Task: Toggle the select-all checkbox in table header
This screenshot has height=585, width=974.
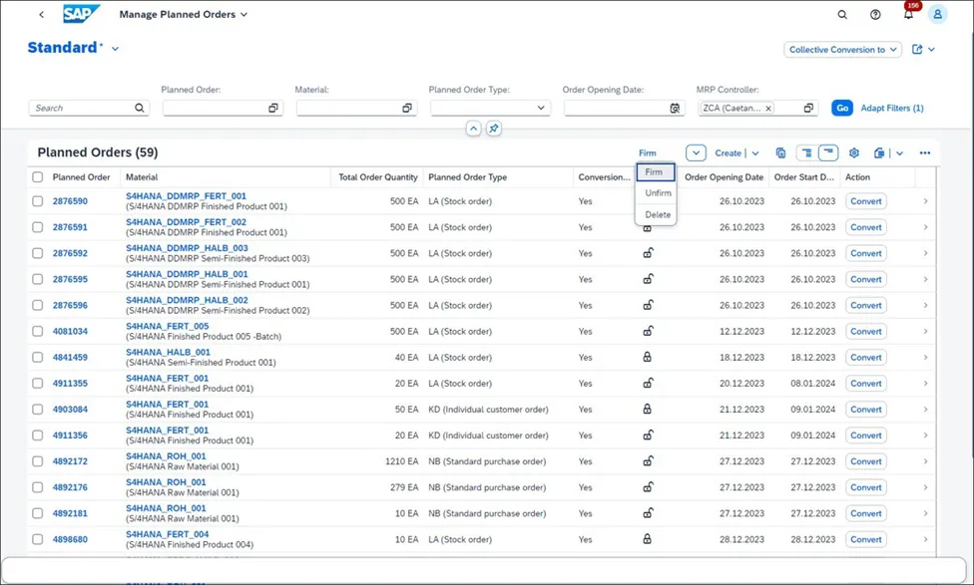Action: [x=38, y=176]
